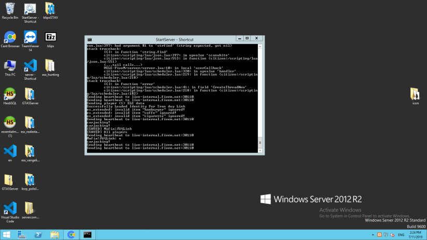Open File Explorer from the taskbar
427x240 pixels.
point(54,235)
